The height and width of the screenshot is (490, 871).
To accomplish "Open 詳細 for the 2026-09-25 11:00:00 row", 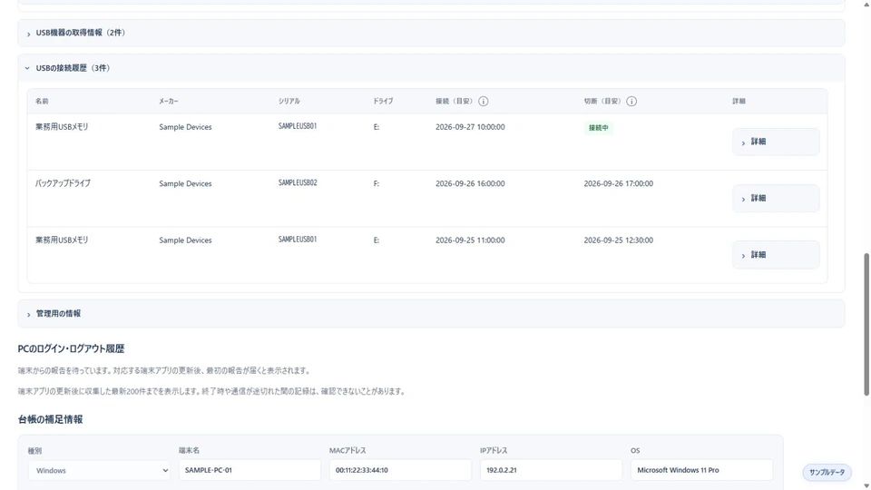I will pyautogui.click(x=776, y=255).
